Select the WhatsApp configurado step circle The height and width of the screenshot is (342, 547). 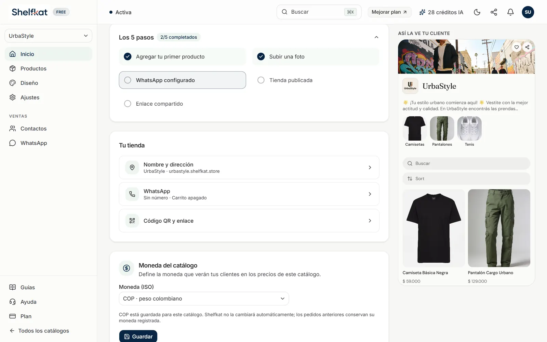pyautogui.click(x=128, y=80)
